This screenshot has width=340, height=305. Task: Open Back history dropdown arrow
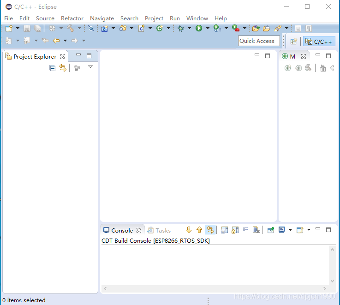tap(65, 41)
